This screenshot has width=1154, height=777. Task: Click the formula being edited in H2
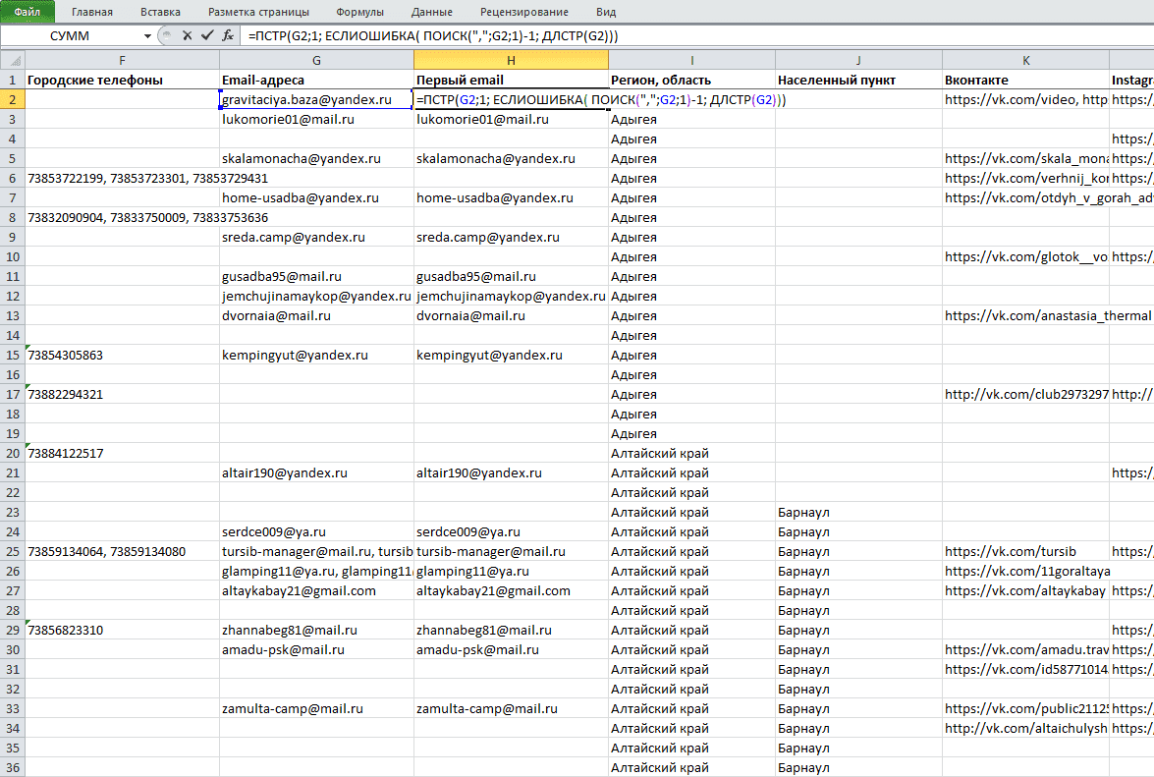(600, 99)
